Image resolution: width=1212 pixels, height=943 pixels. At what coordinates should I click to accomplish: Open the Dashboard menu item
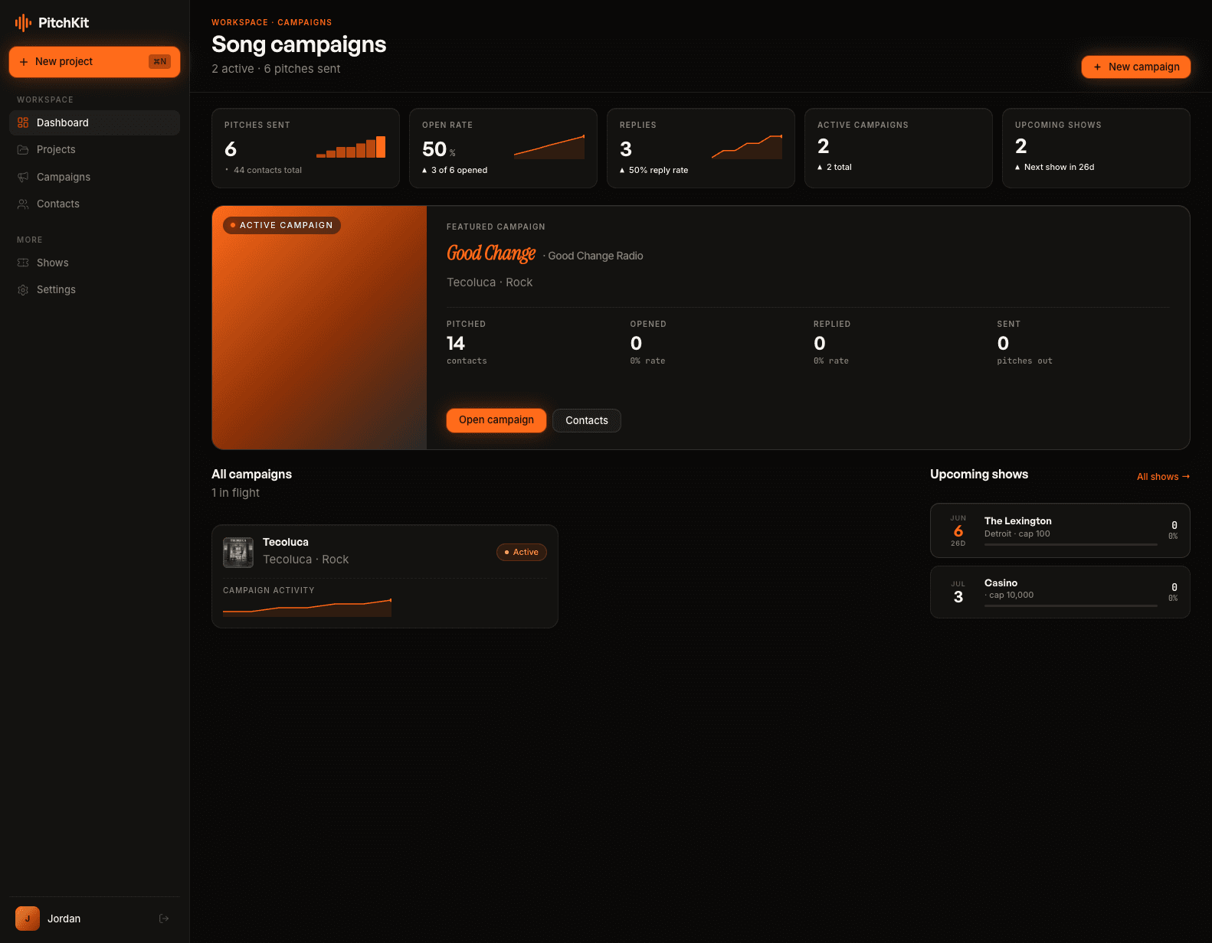click(94, 122)
